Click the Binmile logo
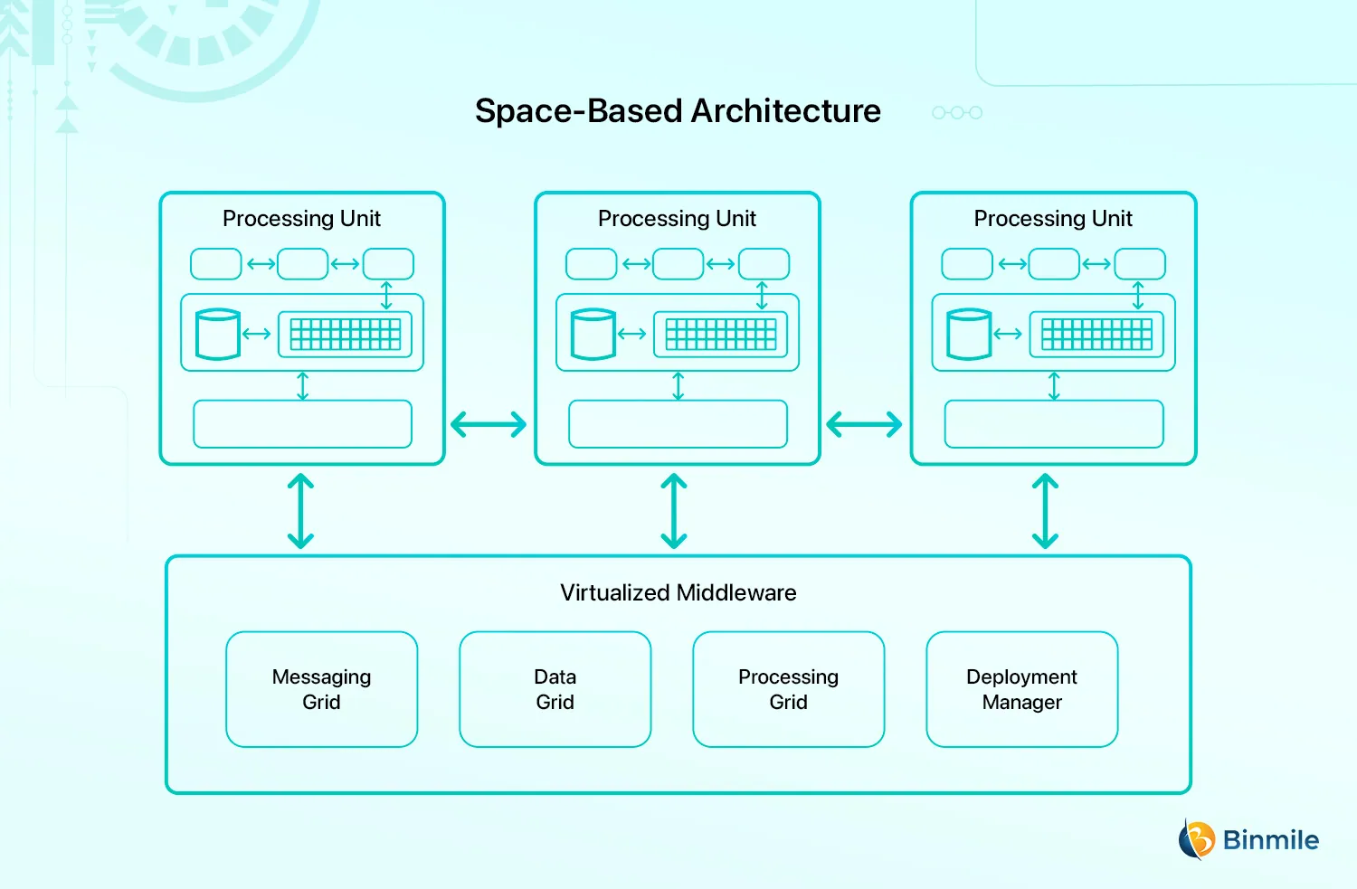This screenshot has height=889, width=1357. [1248, 839]
